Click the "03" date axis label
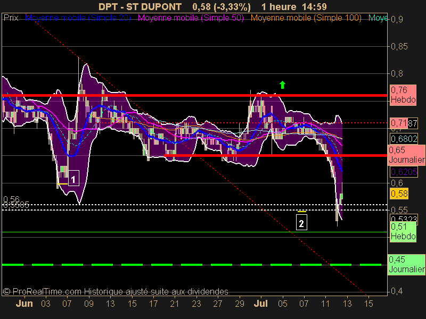426x319 pixels. click(x=46, y=304)
